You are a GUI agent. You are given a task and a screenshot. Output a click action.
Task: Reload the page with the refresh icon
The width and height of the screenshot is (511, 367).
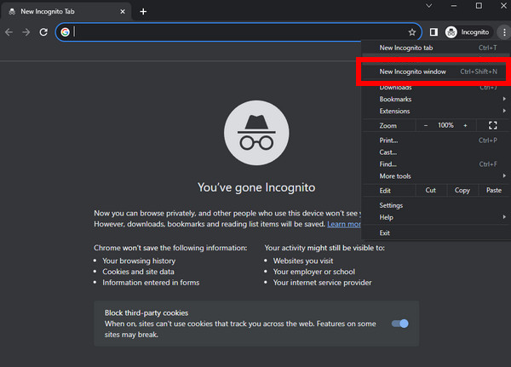click(x=43, y=32)
